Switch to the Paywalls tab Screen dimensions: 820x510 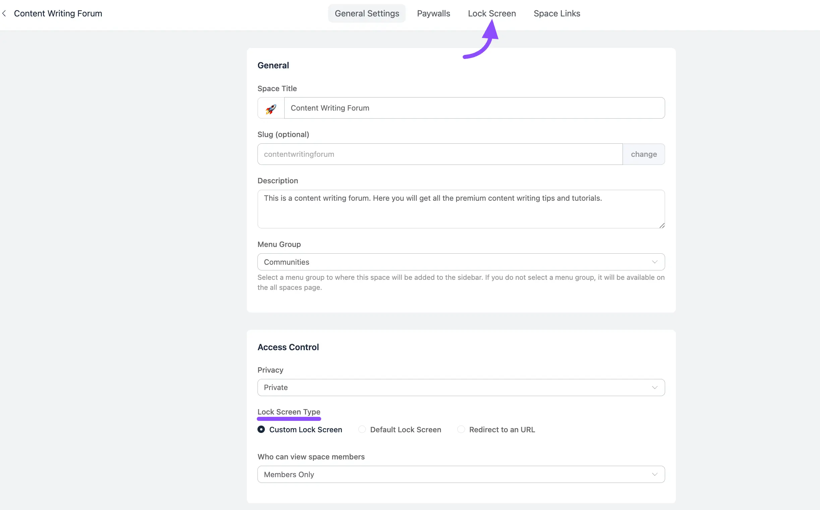433,13
